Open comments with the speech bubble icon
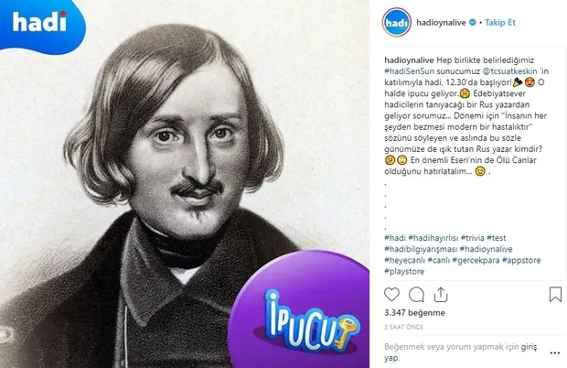The width and height of the screenshot is (567, 368). tap(416, 295)
